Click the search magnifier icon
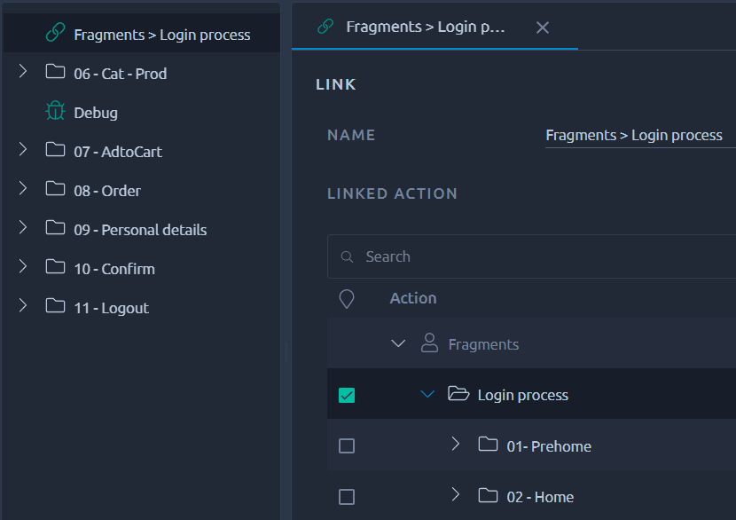Viewport: 736px width, 520px height. click(347, 256)
